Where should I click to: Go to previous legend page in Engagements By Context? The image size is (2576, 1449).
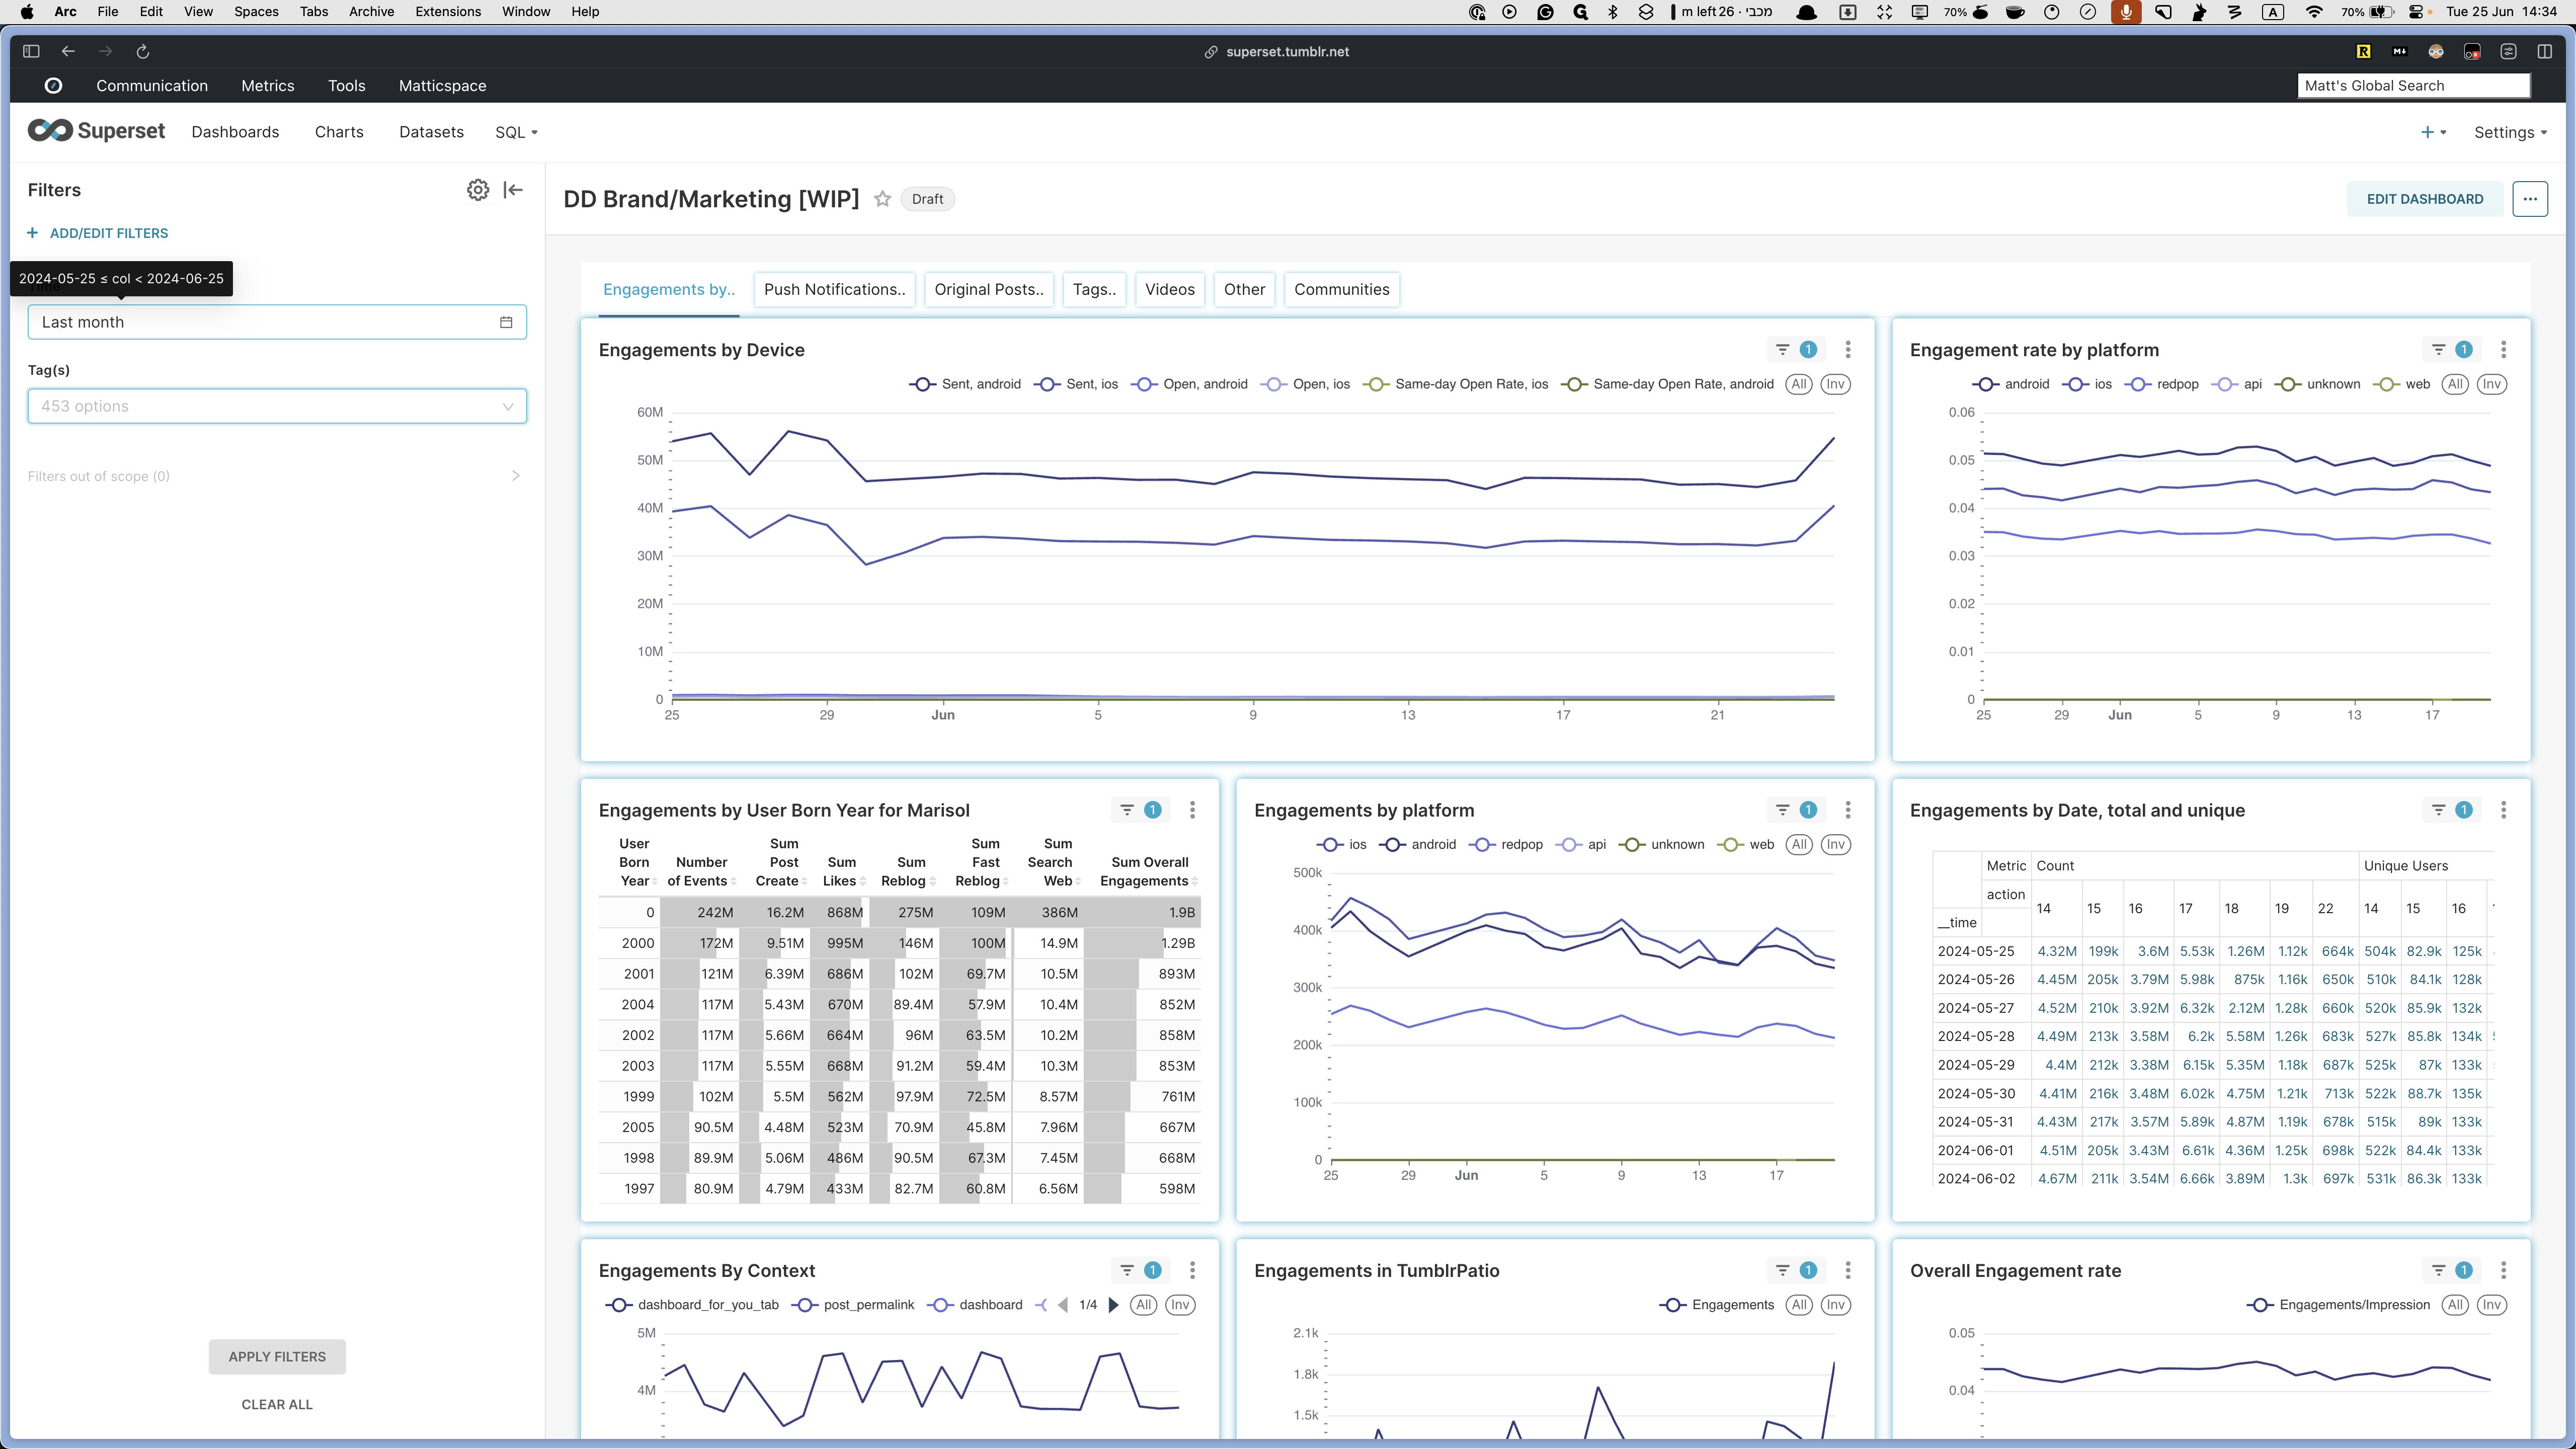[x=1063, y=1305]
